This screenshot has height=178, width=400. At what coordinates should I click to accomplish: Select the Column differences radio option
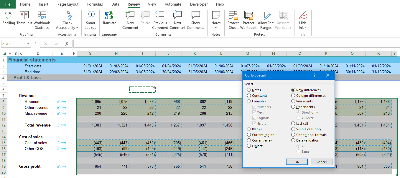point(293,96)
